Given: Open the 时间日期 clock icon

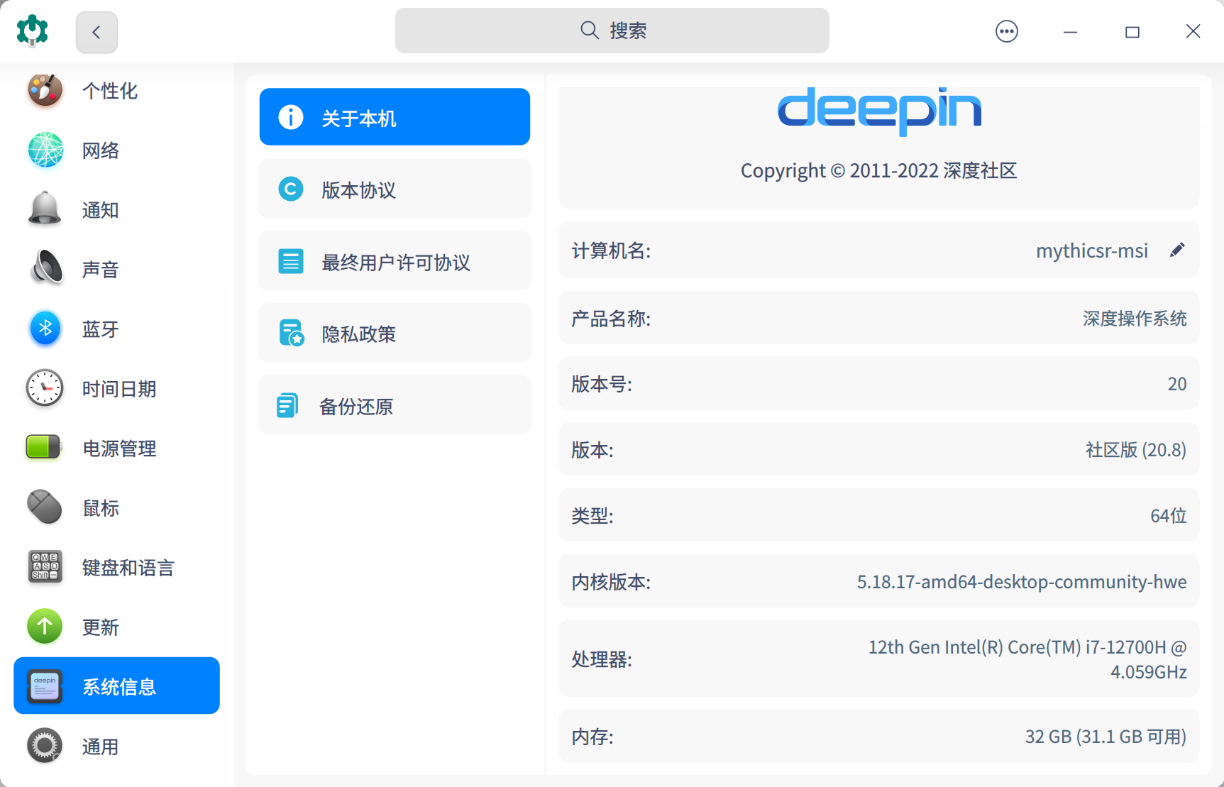Looking at the screenshot, I should 45,388.
